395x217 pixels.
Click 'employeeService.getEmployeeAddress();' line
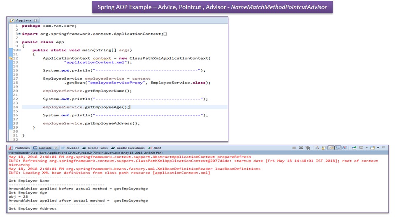(x=91, y=123)
